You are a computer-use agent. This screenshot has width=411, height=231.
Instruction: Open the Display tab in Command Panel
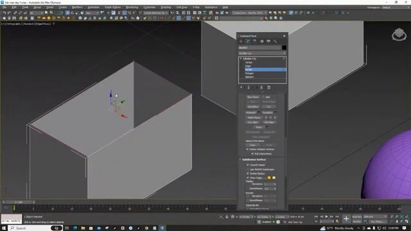[268, 41]
